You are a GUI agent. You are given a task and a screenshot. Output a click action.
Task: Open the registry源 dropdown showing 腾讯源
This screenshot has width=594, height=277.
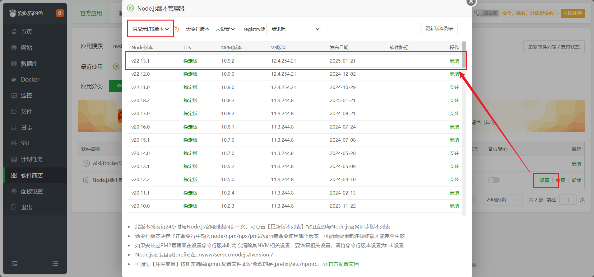(293, 29)
